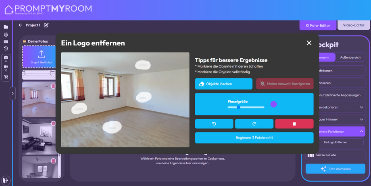Screen dimensions: 371x186
Task: Expand the Blauer Himmel dropdown
Action: [362, 120]
